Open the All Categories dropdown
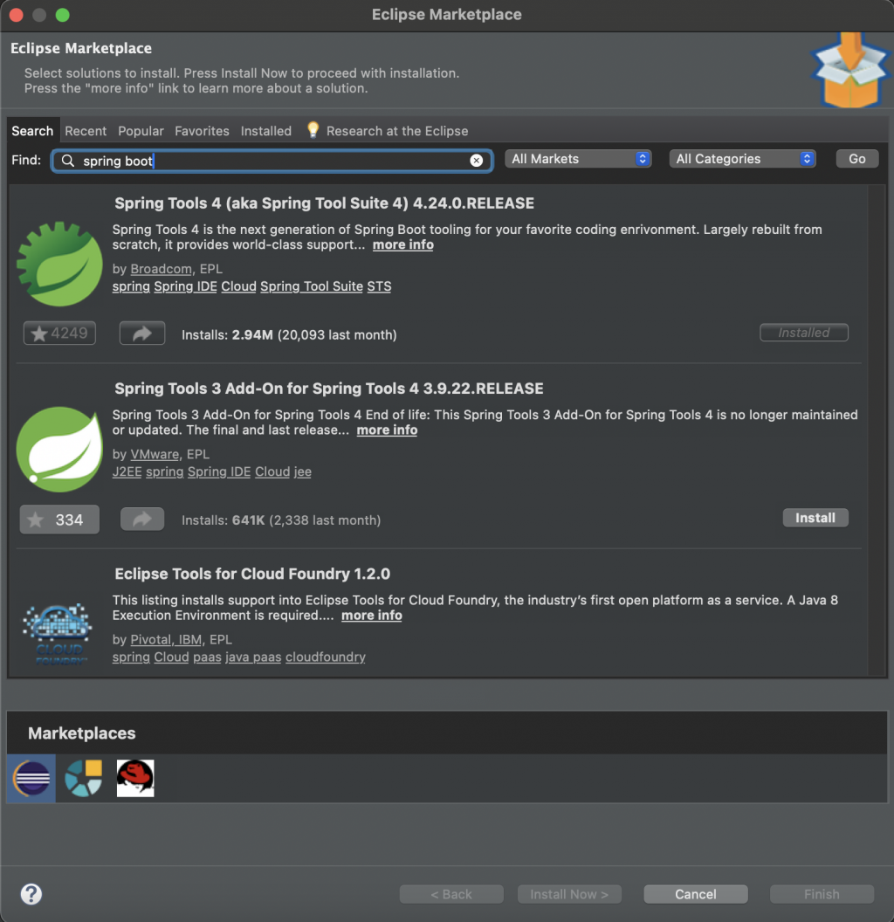 click(x=742, y=159)
